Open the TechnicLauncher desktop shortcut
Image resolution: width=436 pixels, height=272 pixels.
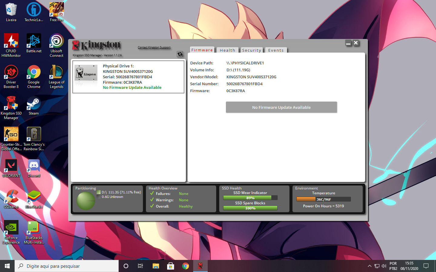pos(34,12)
